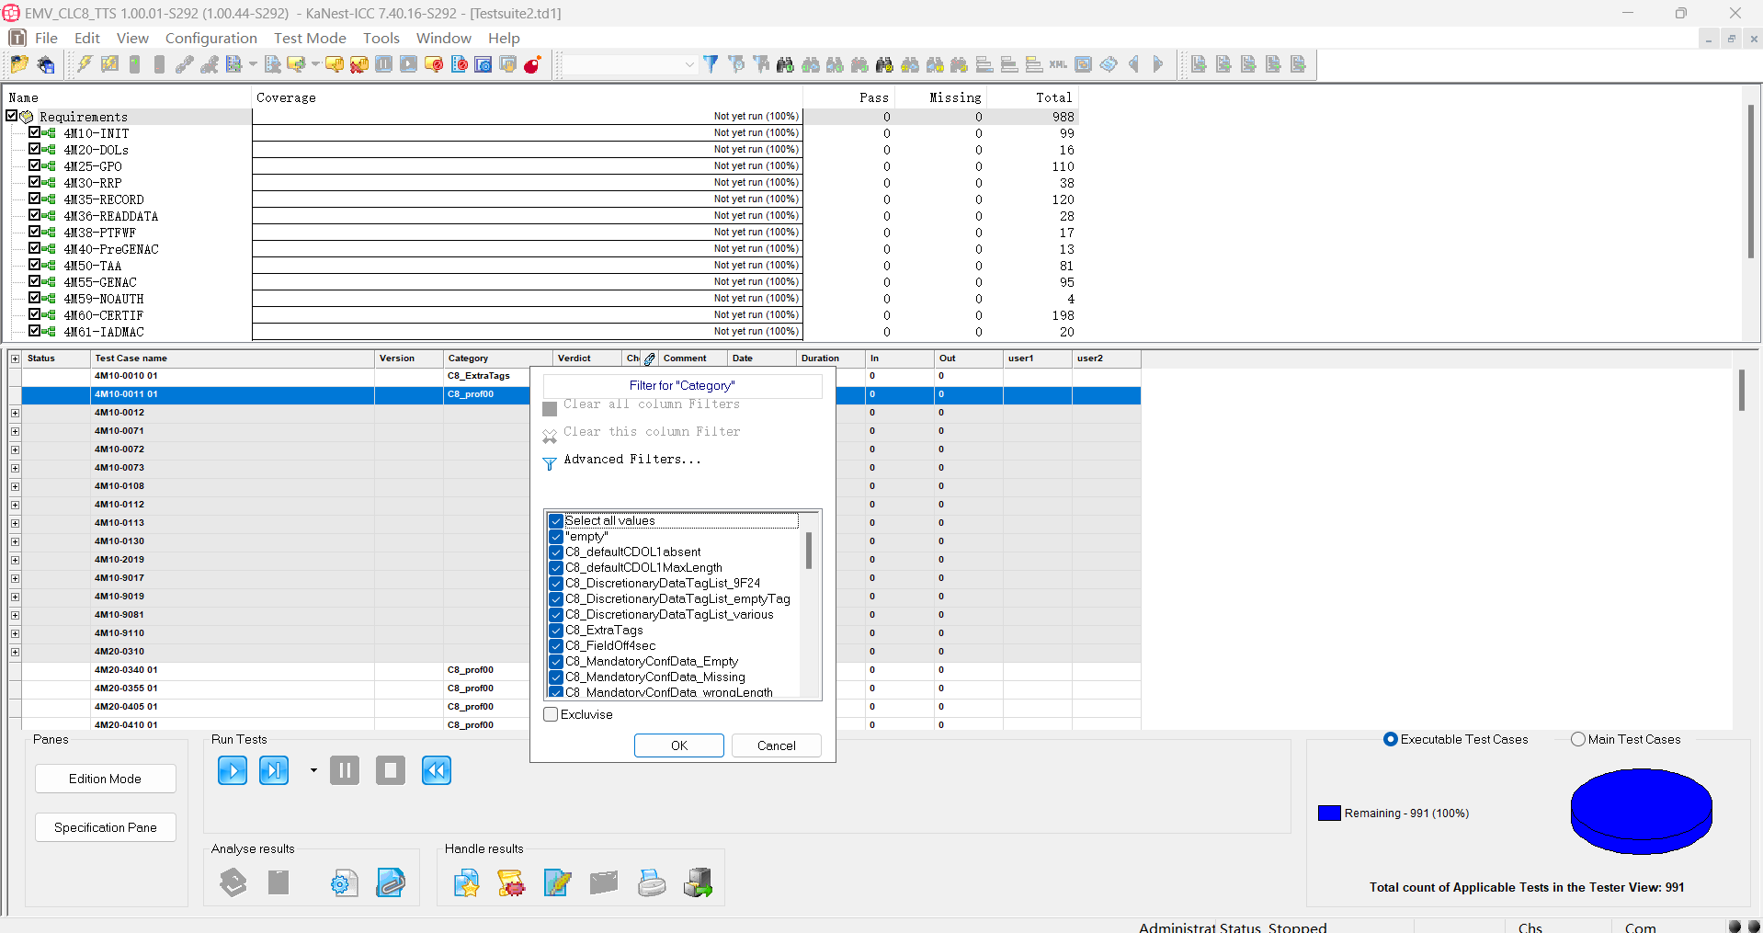Click the paperclip document icon in Analyse results
The width and height of the screenshot is (1763, 933).
[391, 883]
